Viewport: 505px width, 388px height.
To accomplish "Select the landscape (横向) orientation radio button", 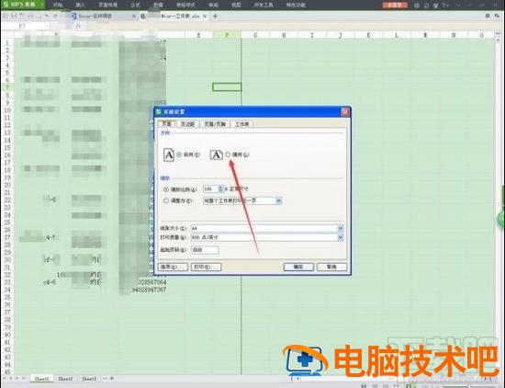I will [228, 154].
